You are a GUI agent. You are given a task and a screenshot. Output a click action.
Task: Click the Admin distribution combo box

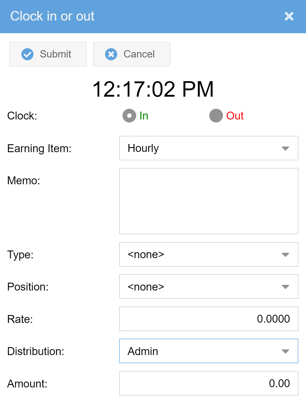(x=197, y=351)
